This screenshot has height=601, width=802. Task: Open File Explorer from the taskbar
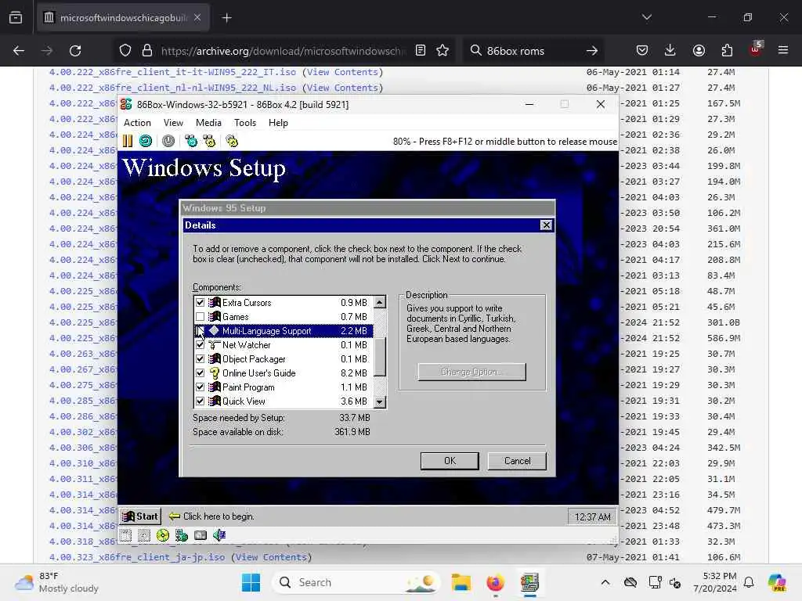461,582
